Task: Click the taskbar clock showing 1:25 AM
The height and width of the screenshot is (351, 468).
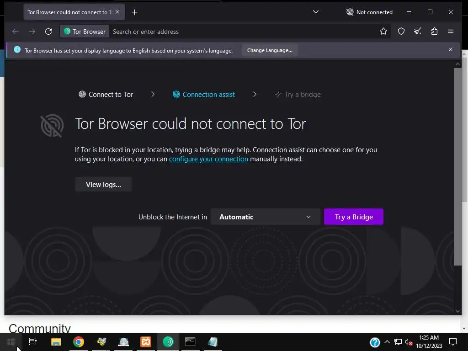Action: 429,342
